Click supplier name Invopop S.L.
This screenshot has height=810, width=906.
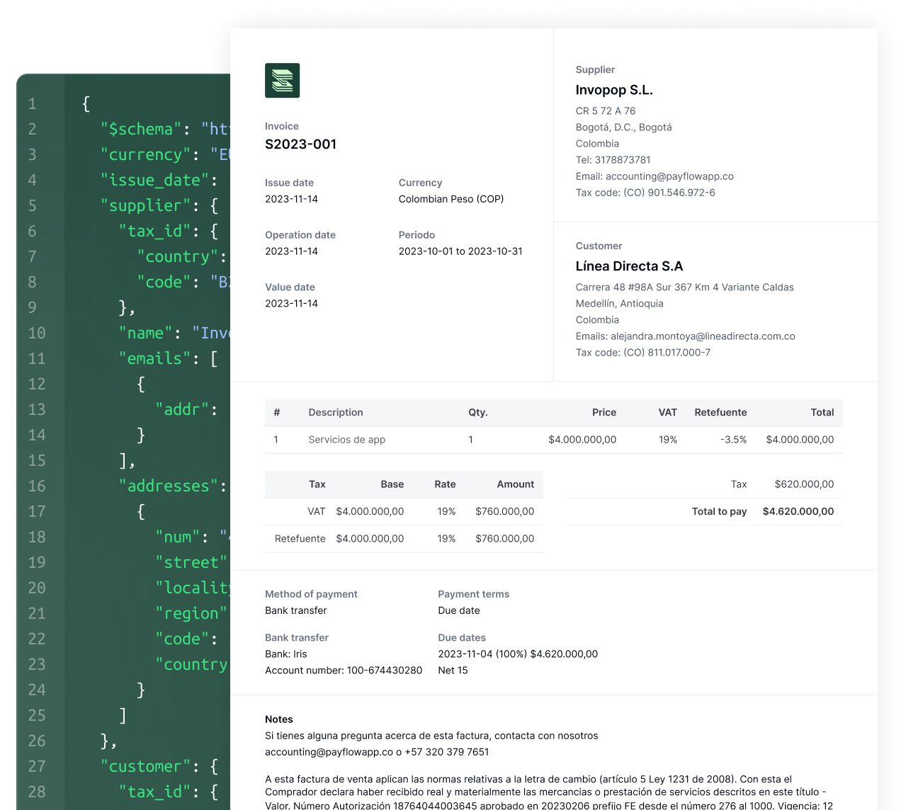coord(614,90)
